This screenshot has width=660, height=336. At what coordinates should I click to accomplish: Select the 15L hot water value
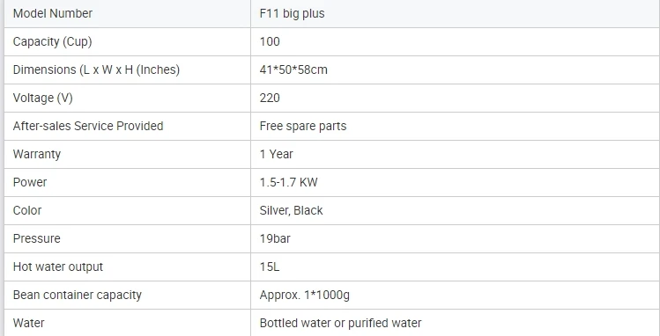coord(270,267)
